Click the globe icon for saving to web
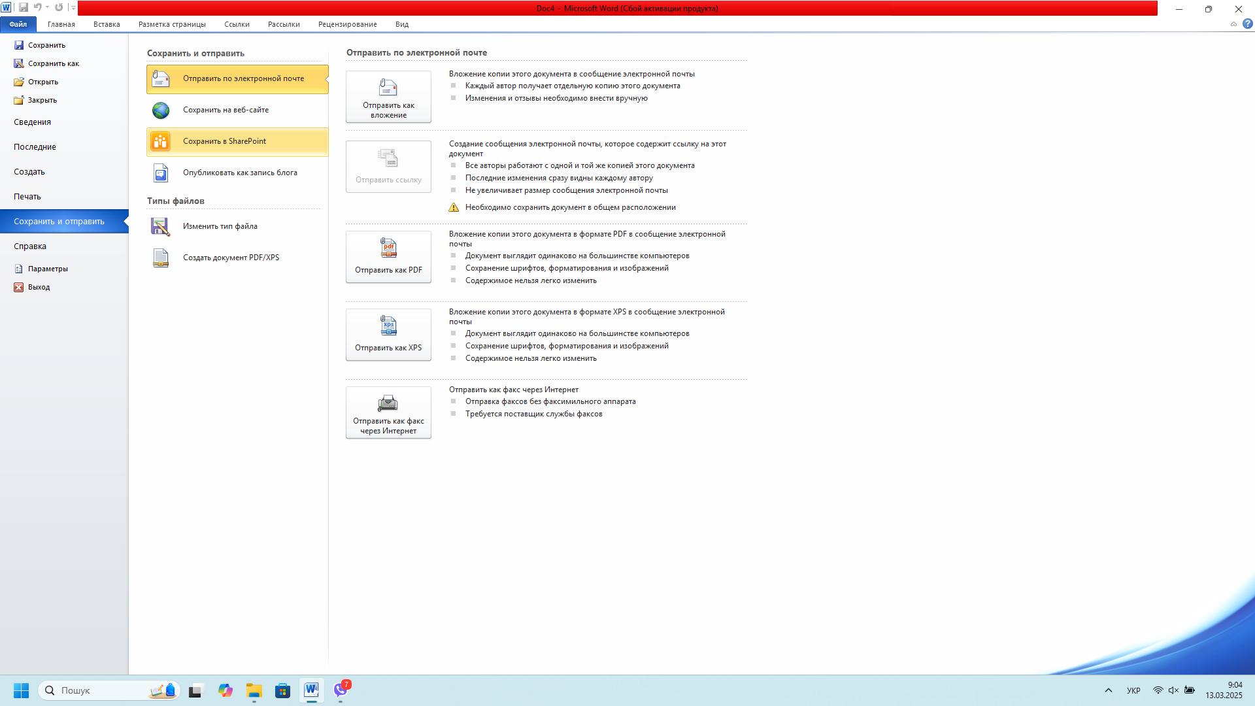Image resolution: width=1255 pixels, height=706 pixels. pos(161,110)
